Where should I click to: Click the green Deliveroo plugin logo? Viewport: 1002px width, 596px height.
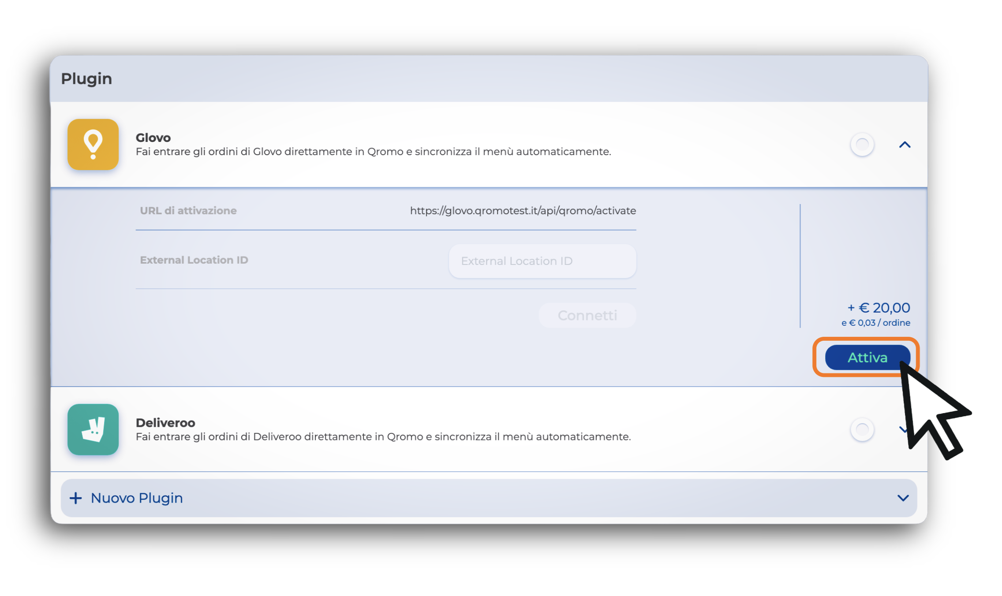[x=93, y=429]
